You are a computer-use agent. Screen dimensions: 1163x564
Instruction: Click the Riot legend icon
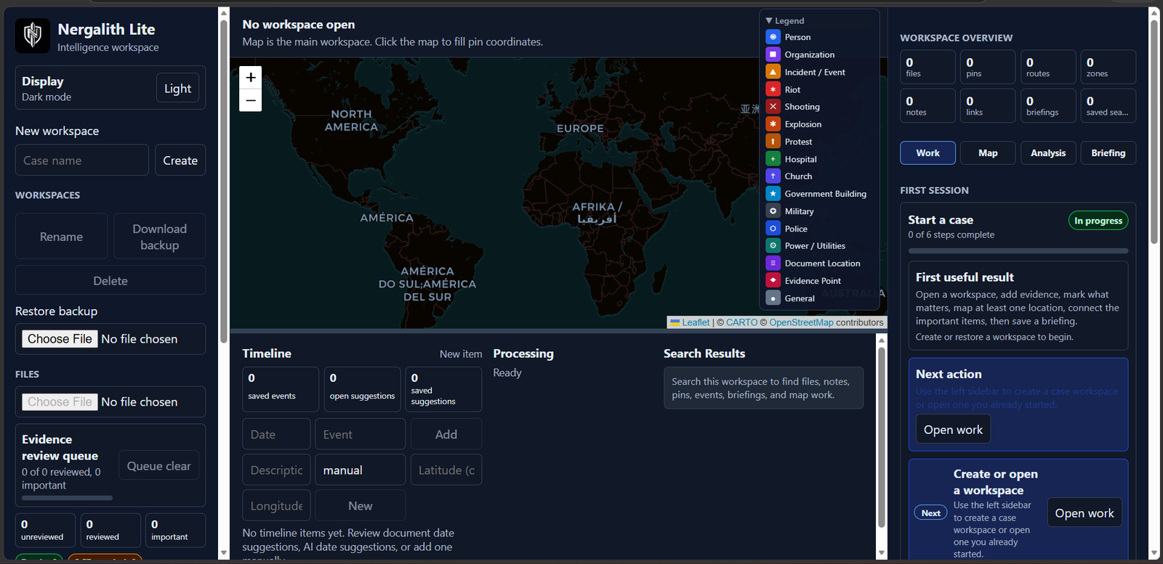click(773, 89)
